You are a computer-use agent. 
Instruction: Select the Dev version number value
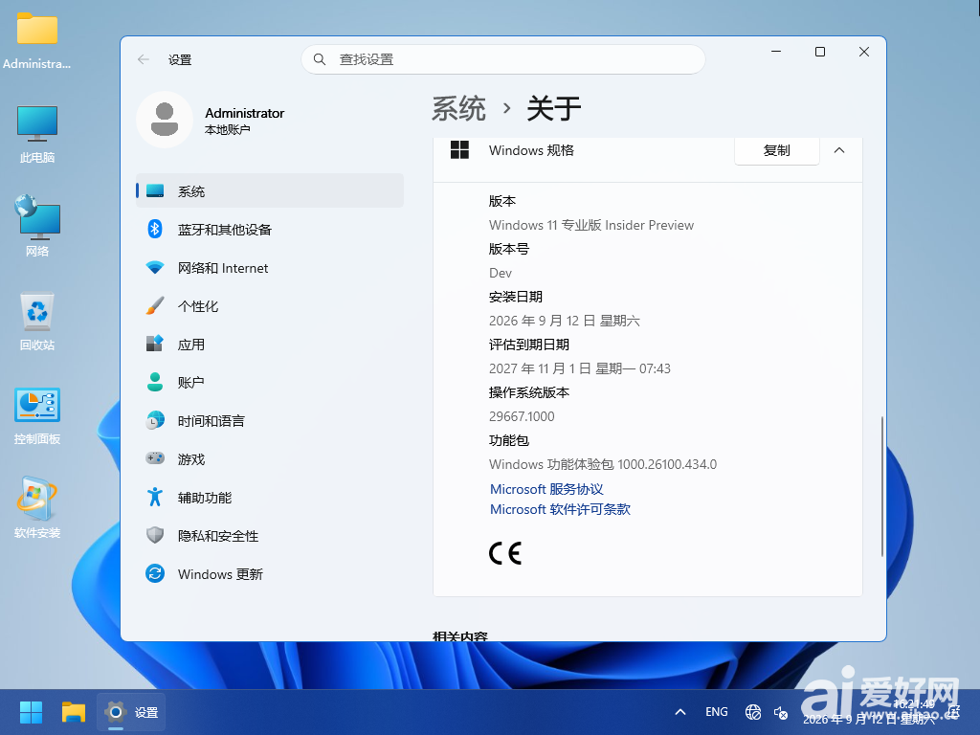point(501,273)
